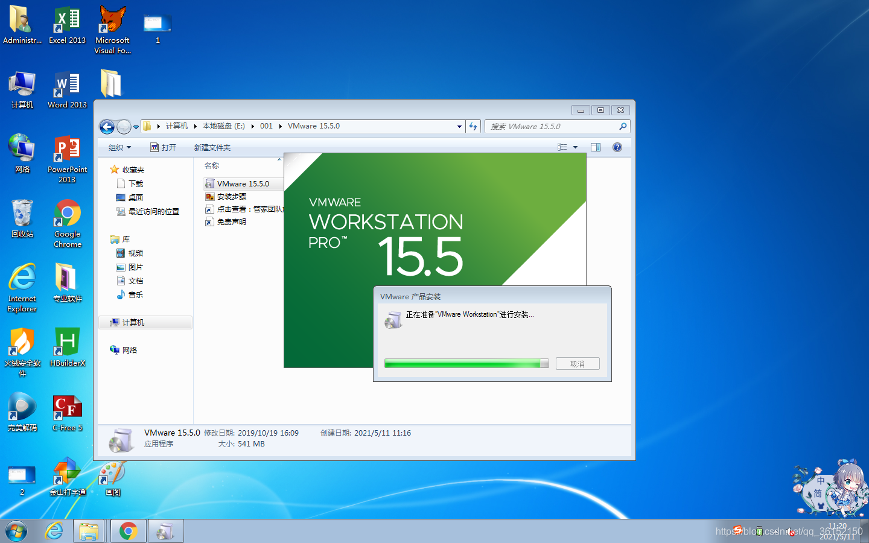Open desktop item labeled 2
Image resolution: width=869 pixels, height=543 pixels.
22,481
